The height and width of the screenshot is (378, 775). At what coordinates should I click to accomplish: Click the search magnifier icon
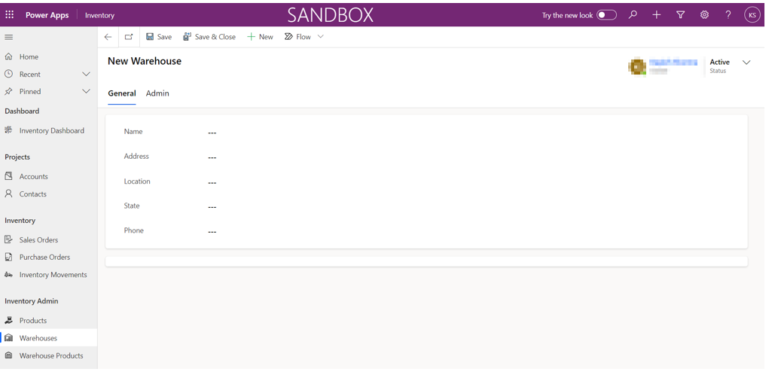[x=633, y=14]
